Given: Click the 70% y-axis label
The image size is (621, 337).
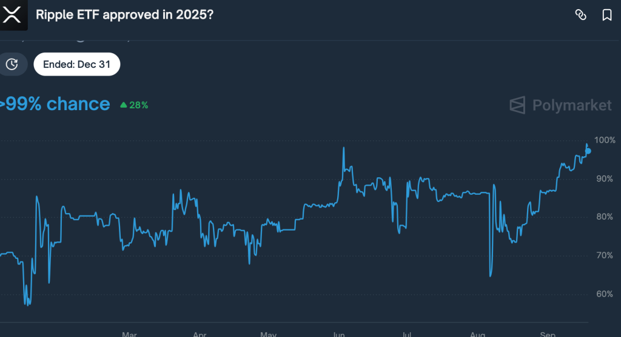Looking at the screenshot, I should tap(604, 255).
